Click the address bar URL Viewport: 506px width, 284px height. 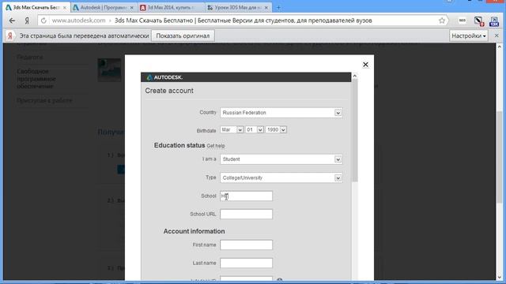click(79, 21)
